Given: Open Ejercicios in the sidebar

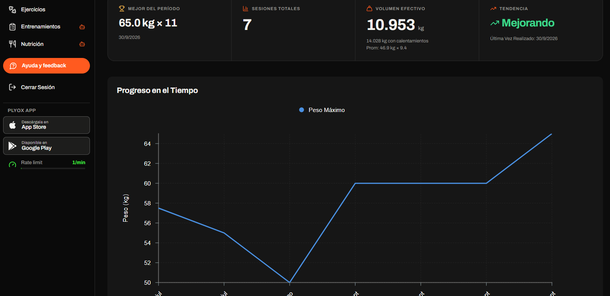Looking at the screenshot, I should [46, 9].
